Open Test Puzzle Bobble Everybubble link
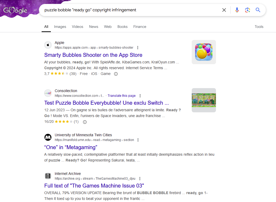This screenshot has width=276, height=202. 106,103
